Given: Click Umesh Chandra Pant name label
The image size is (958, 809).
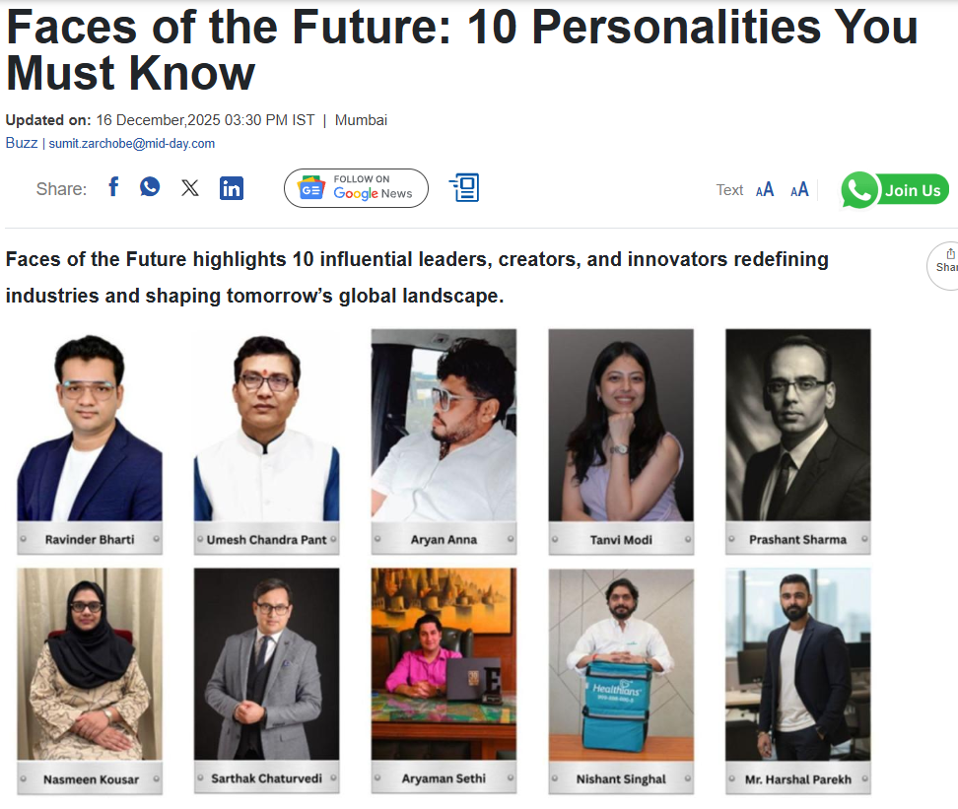Looking at the screenshot, I should [267, 540].
